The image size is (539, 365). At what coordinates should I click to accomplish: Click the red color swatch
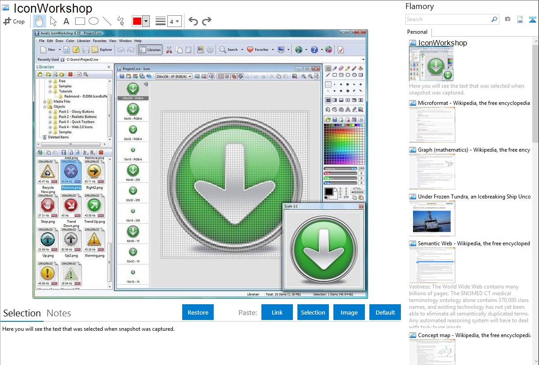[x=137, y=21]
